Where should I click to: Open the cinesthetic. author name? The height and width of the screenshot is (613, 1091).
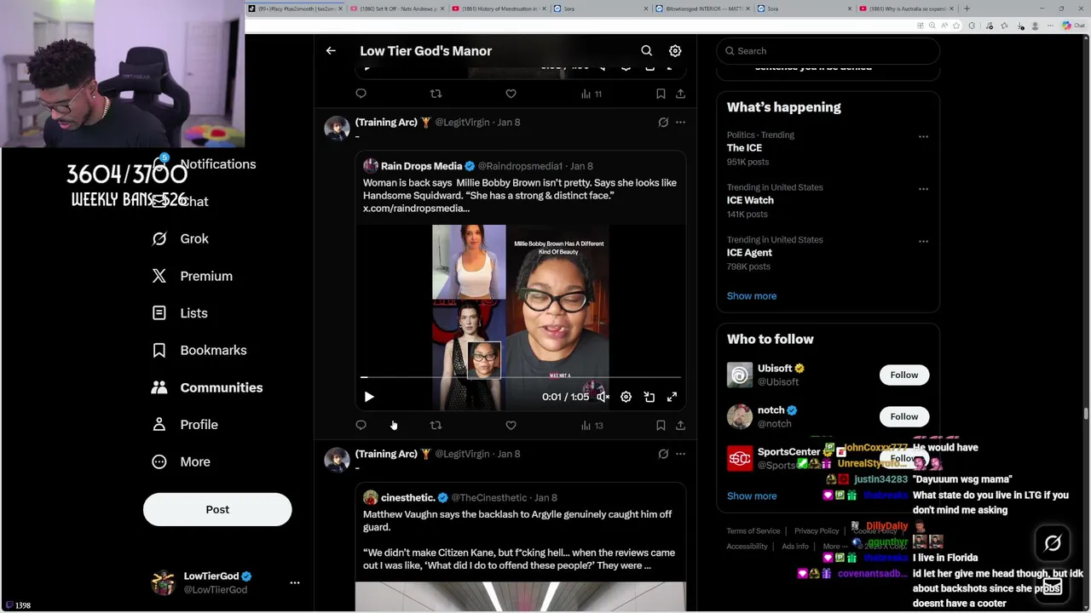click(x=408, y=497)
